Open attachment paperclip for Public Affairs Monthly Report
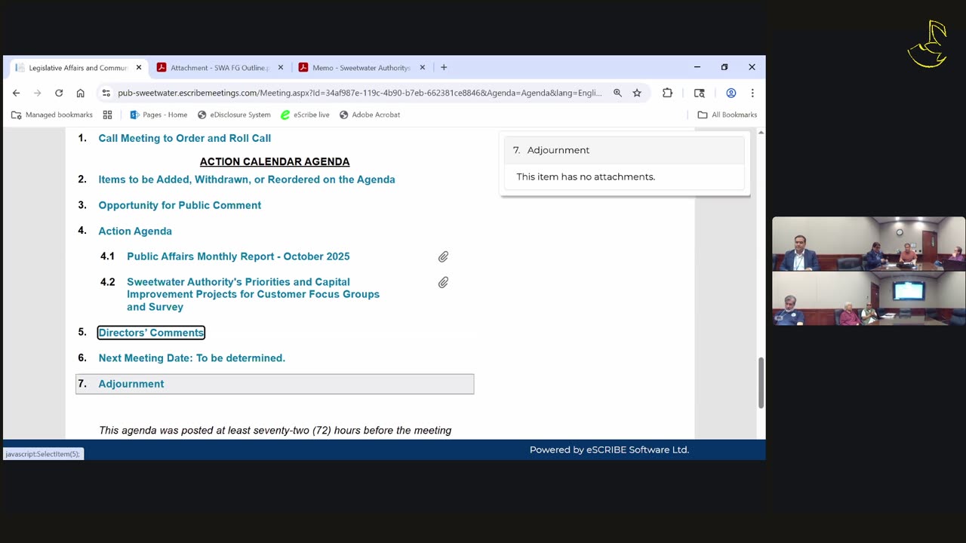Screen dimensions: 966x543 click(x=443, y=257)
